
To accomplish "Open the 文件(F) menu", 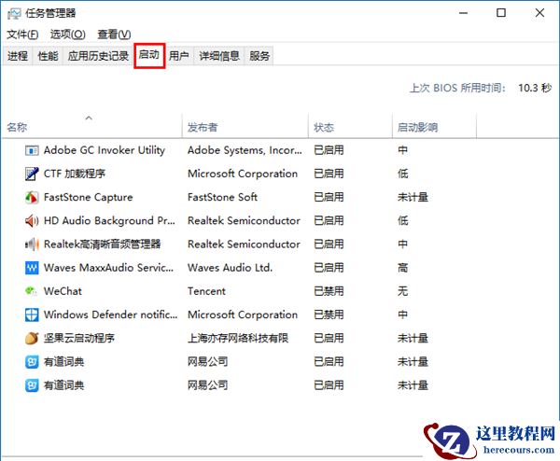I will [22, 35].
